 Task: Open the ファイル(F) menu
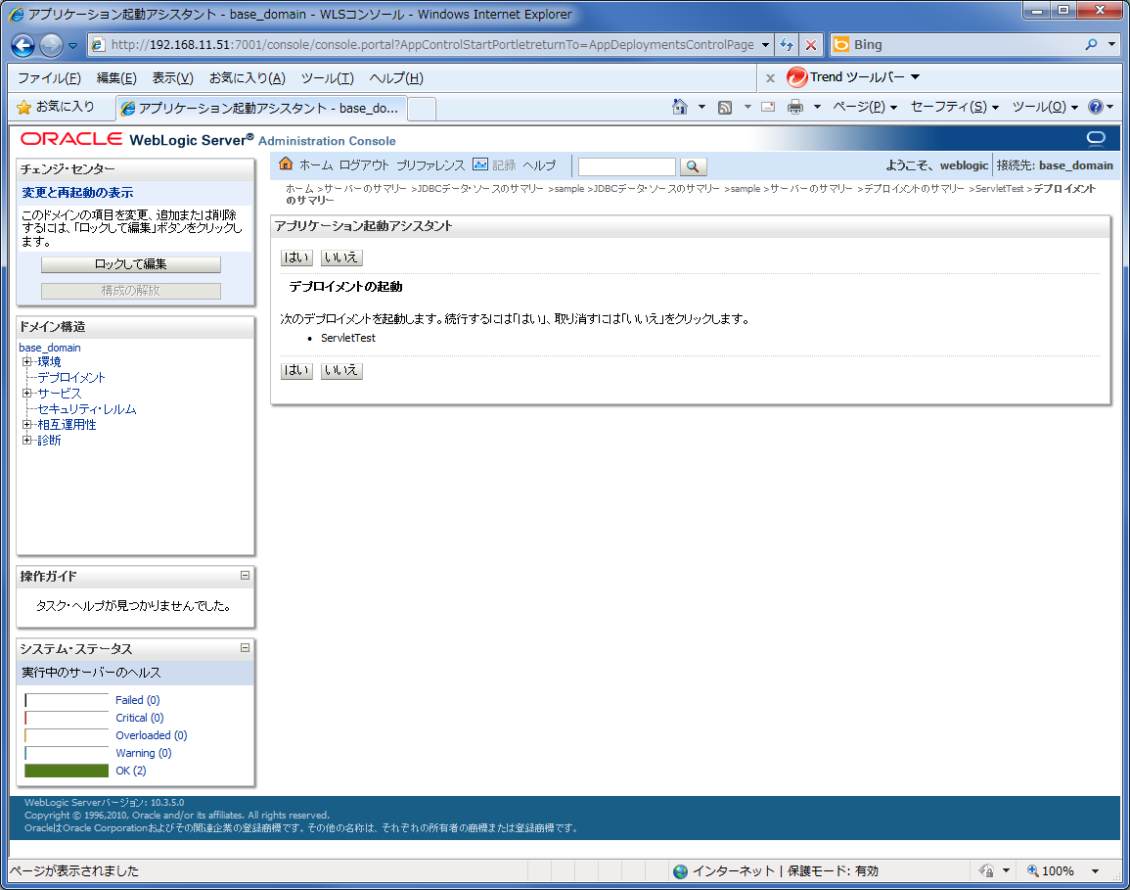click(x=49, y=78)
